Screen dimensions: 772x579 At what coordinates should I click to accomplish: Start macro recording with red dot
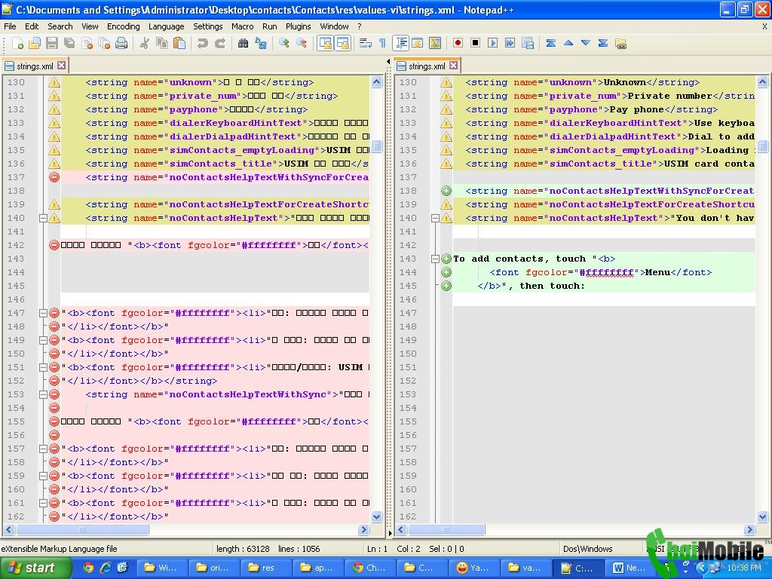(x=458, y=43)
